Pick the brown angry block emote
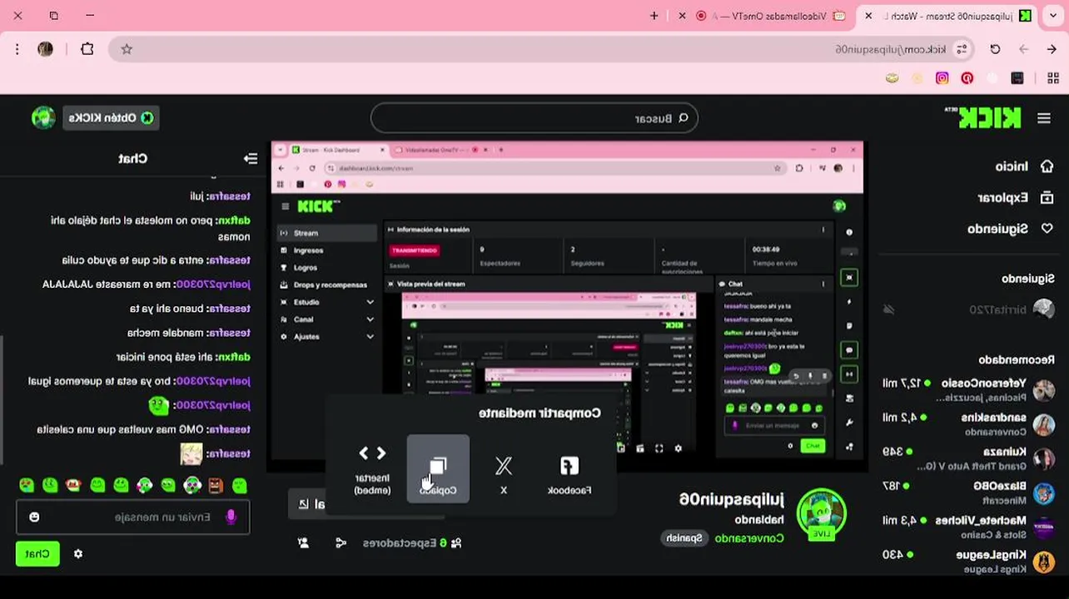Screen dimensions: 1069x599 [216, 485]
